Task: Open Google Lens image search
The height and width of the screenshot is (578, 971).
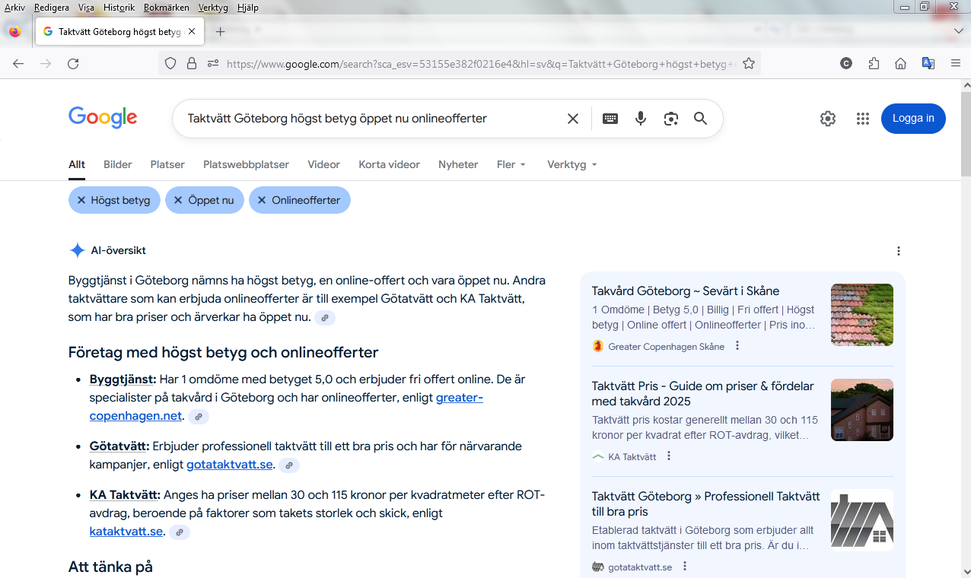Action: [x=670, y=119]
